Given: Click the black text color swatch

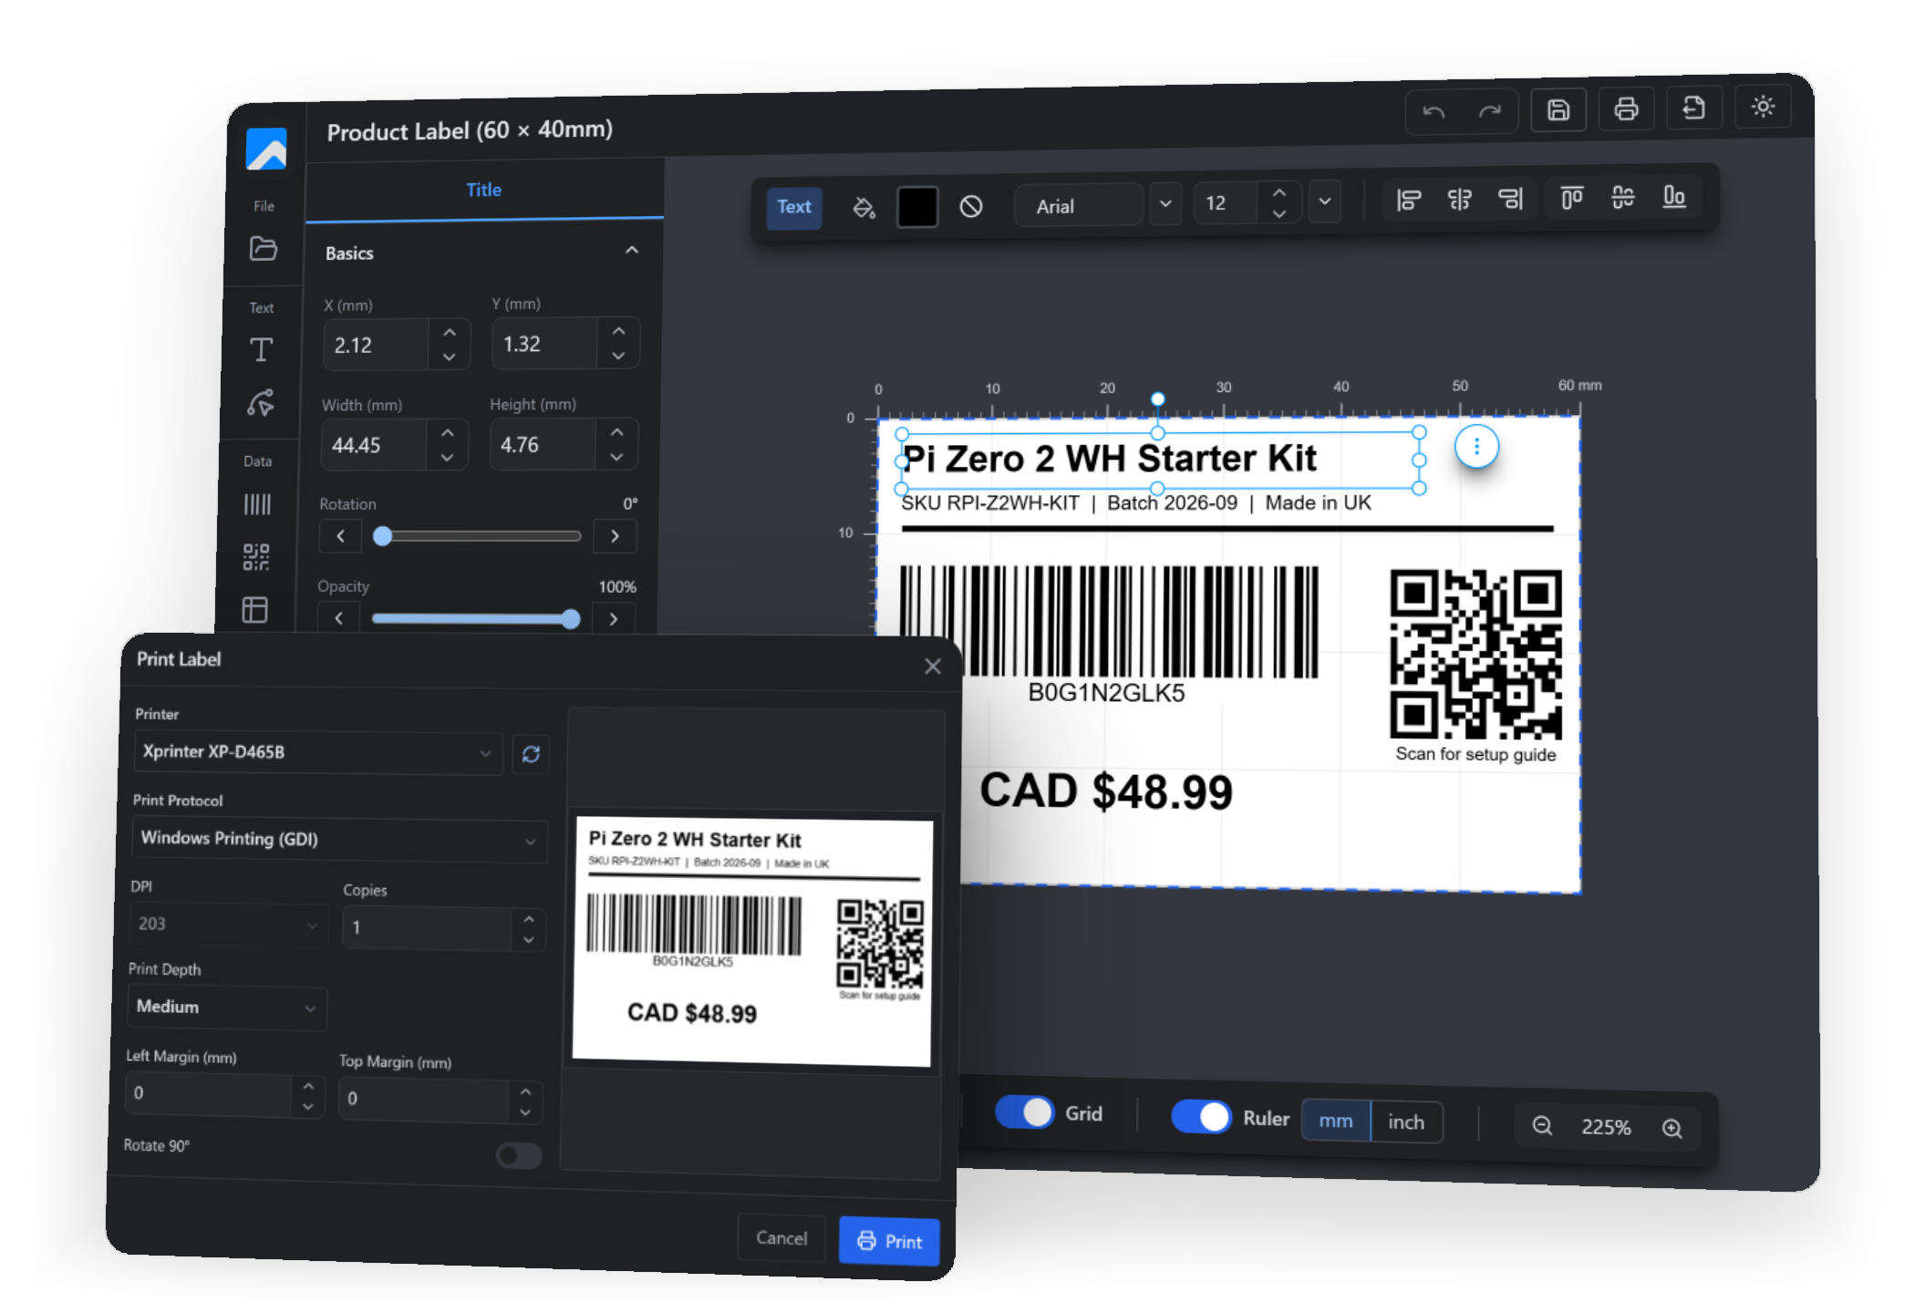Looking at the screenshot, I should tap(917, 207).
